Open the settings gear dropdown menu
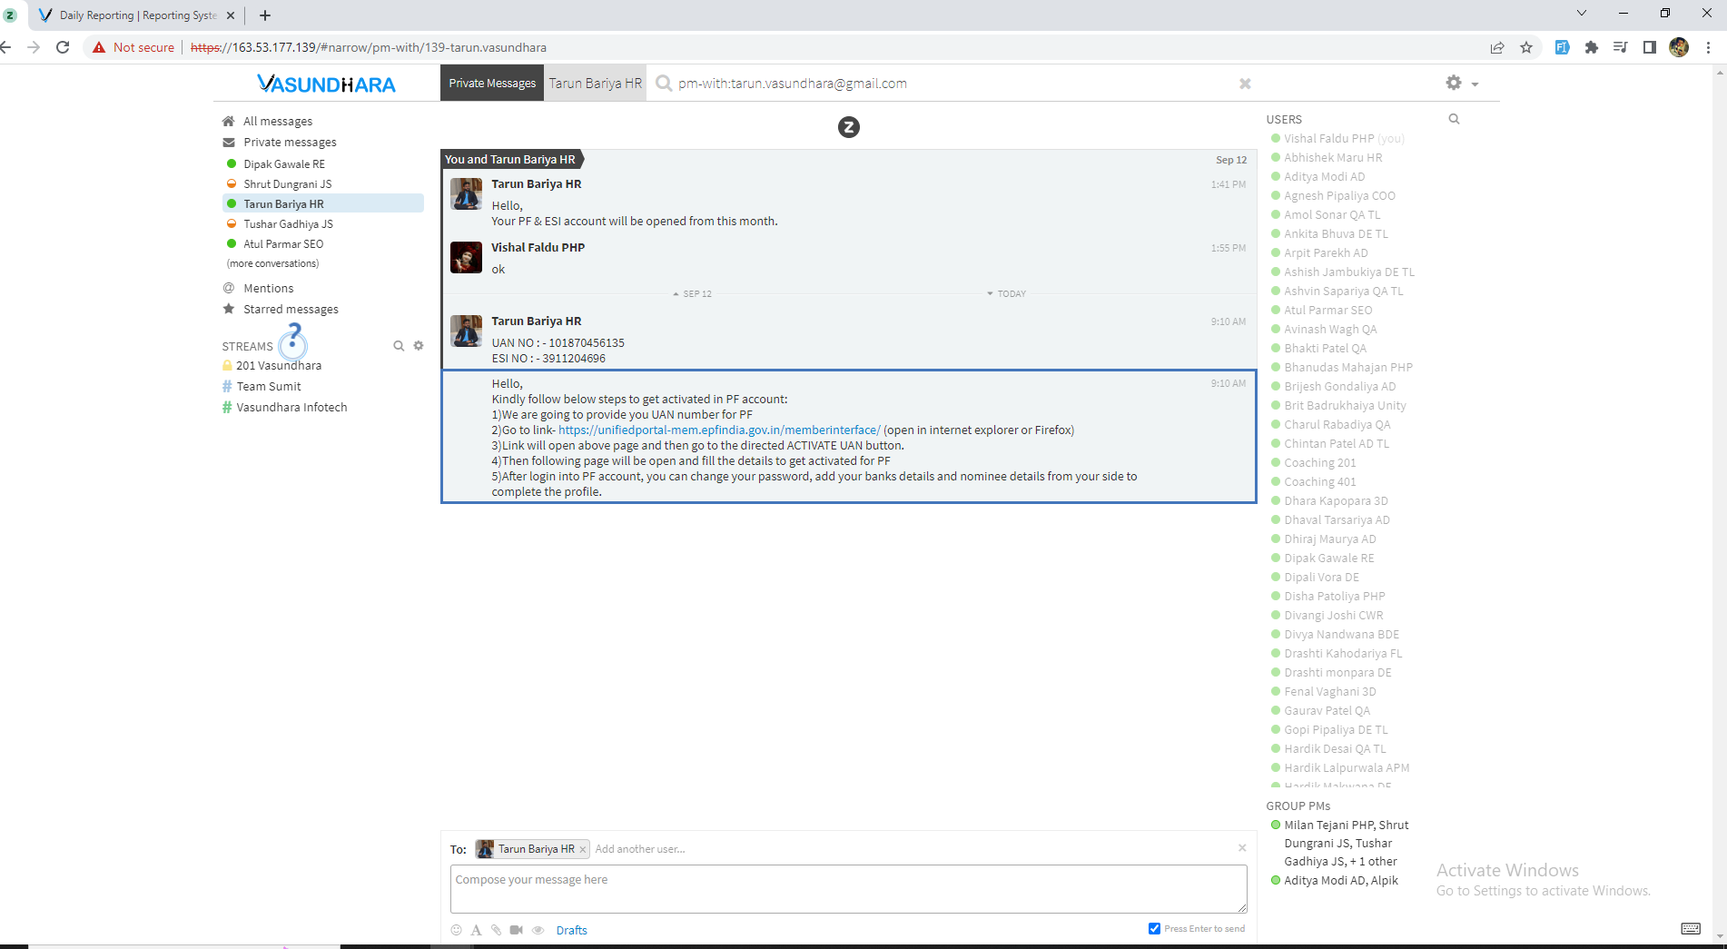This screenshot has height=949, width=1727. click(x=1461, y=83)
